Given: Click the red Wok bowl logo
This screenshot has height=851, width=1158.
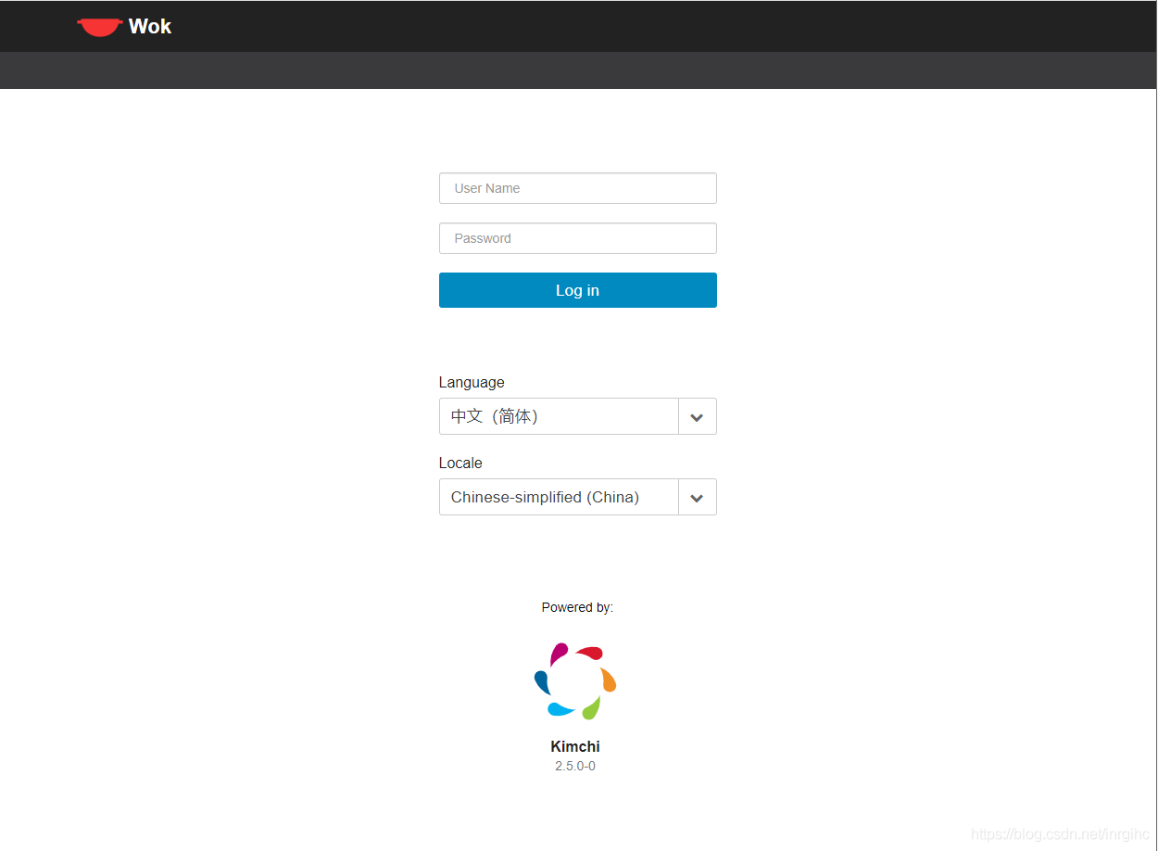Looking at the screenshot, I should pyautogui.click(x=99, y=27).
